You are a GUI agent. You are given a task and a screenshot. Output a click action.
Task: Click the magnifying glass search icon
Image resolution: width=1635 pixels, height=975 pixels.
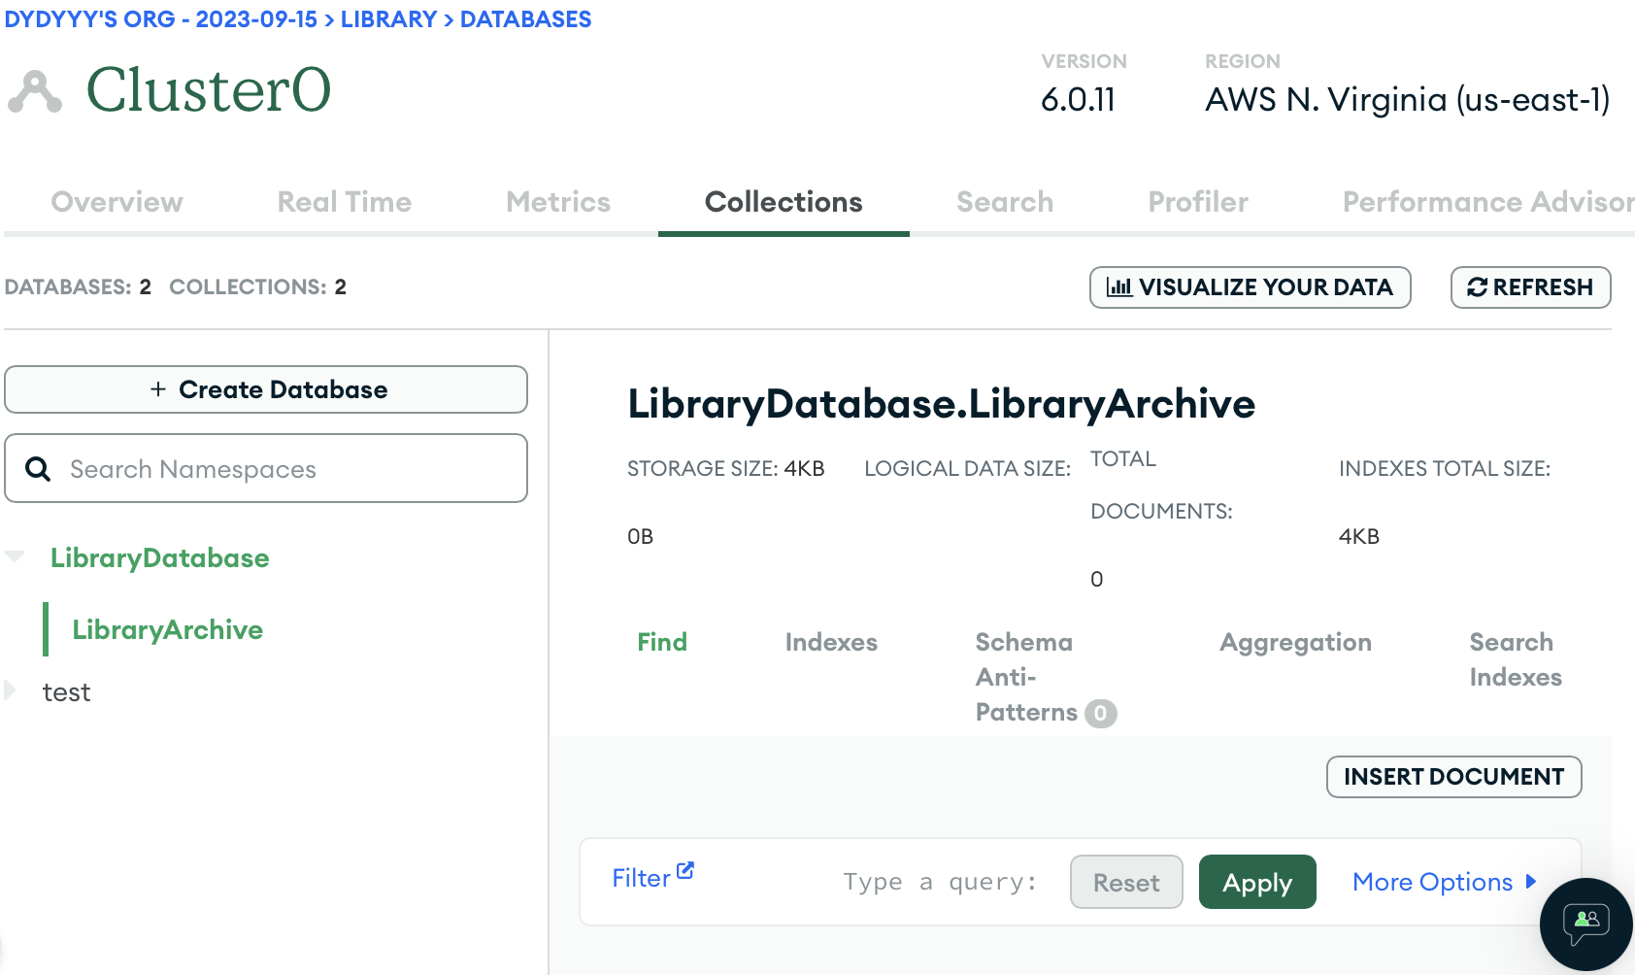(38, 469)
